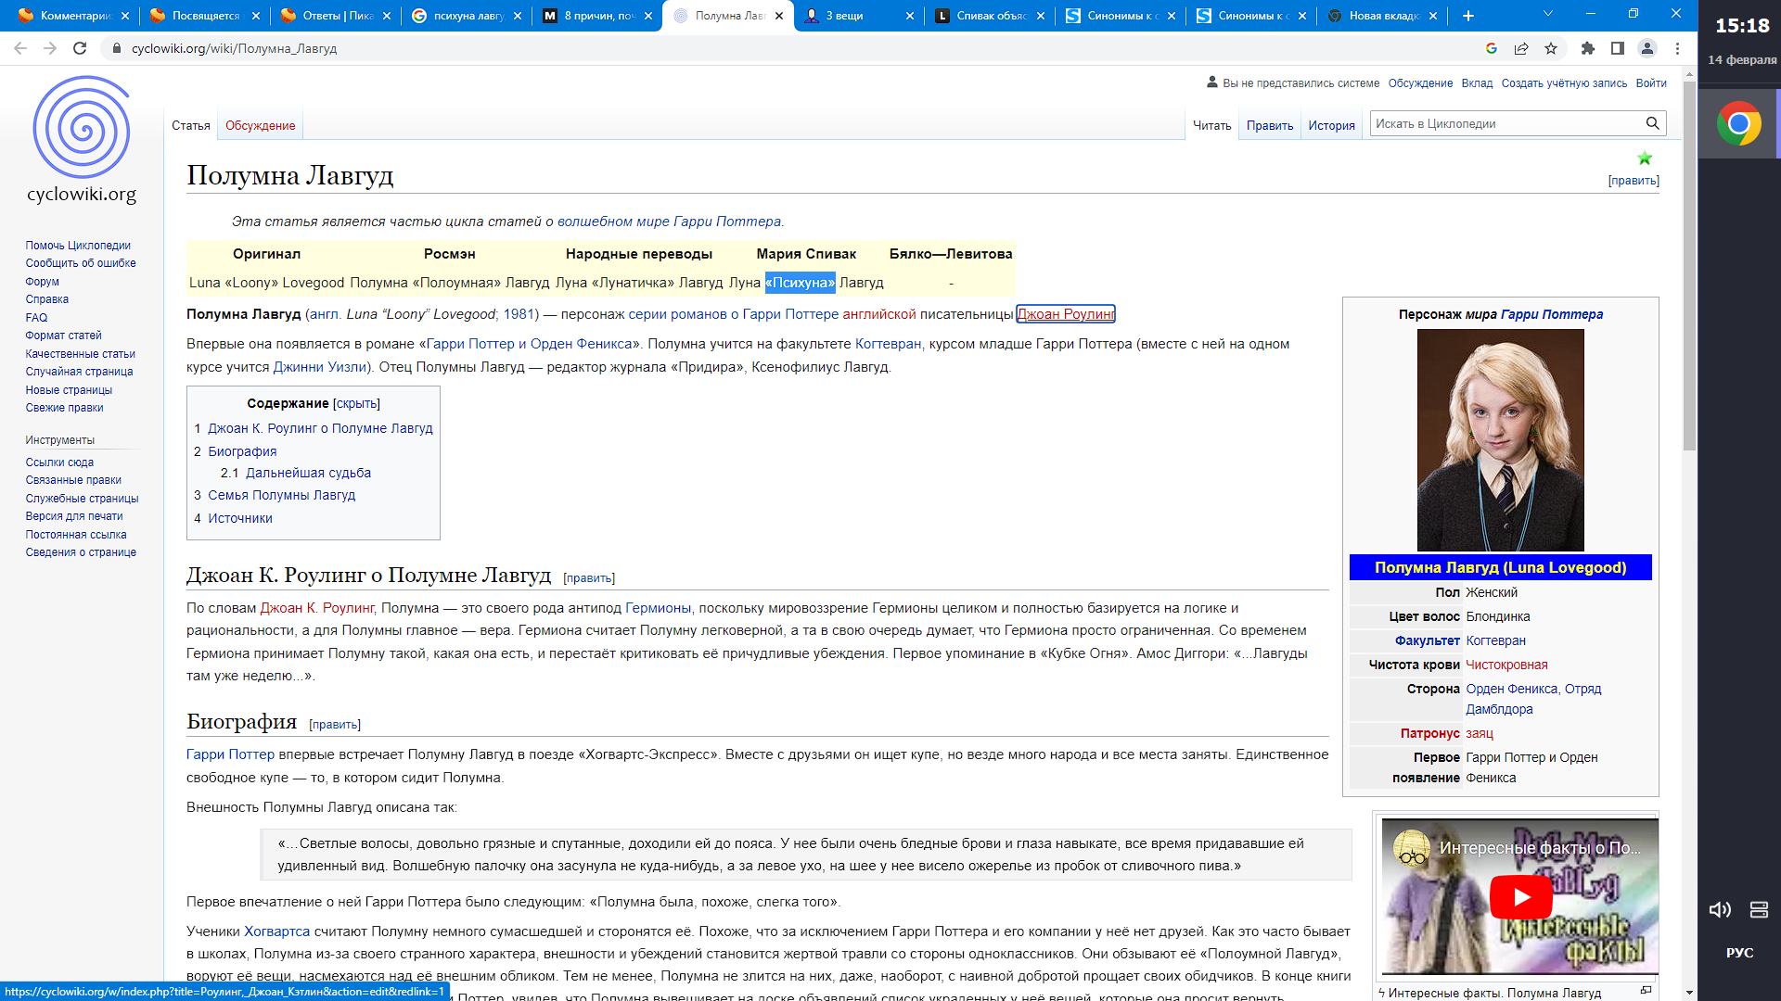Click the search magnifier icon in Cyclopedia
Viewport: 1781px width, 1001px height.
pyautogui.click(x=1652, y=123)
